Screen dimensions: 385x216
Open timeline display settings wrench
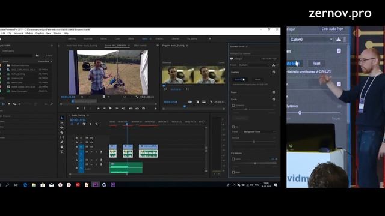click(96, 124)
